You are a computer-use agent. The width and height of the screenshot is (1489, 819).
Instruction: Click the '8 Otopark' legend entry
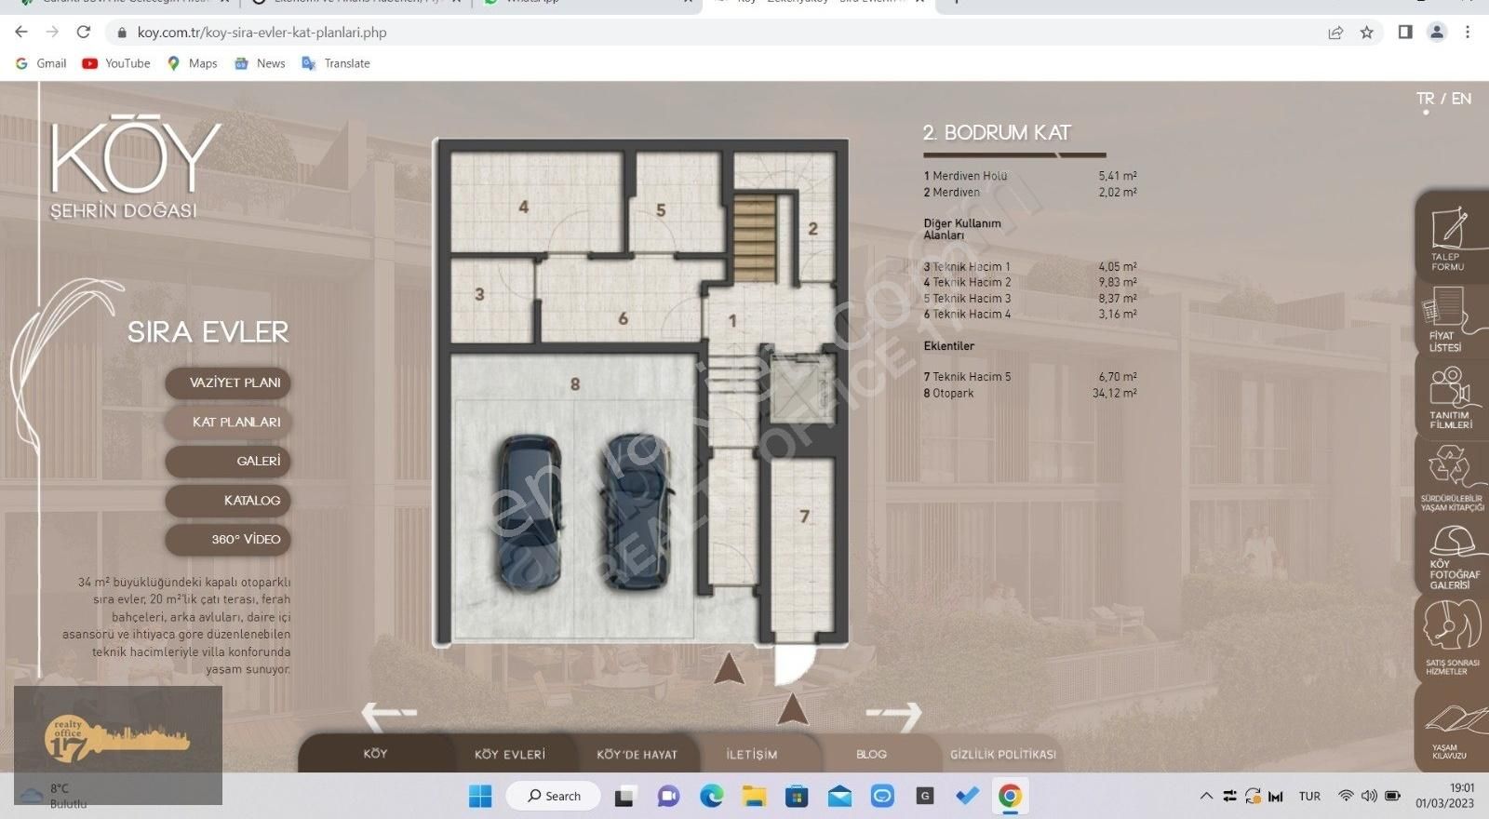1030,393
